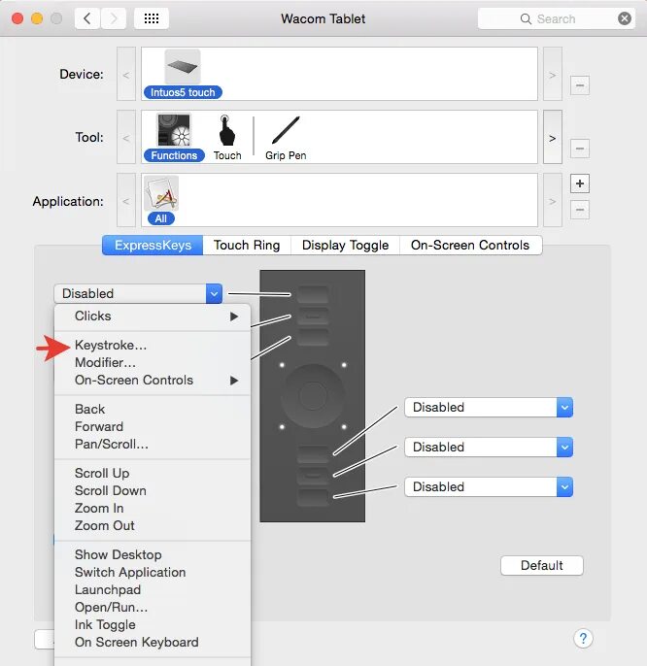The height and width of the screenshot is (666, 647).
Task: Open help with question mark button
Action: (x=583, y=639)
